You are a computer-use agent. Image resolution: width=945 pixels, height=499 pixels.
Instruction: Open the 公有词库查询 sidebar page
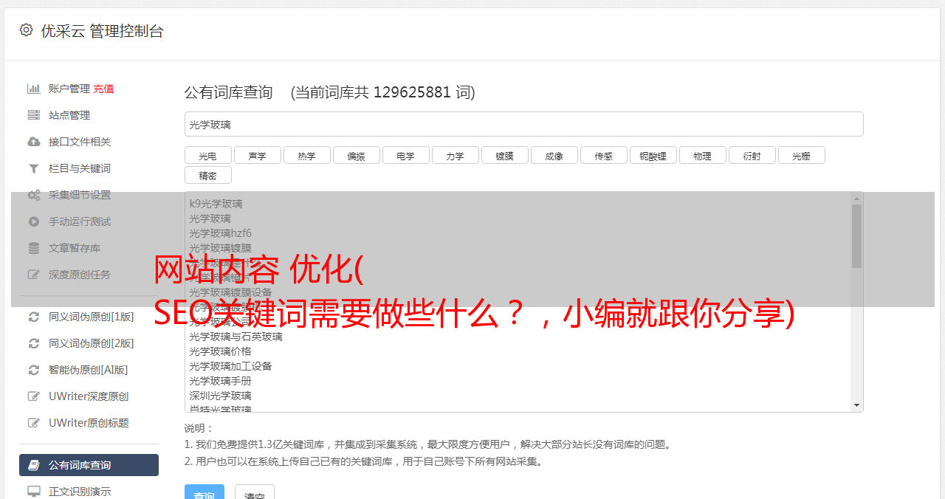click(89, 465)
